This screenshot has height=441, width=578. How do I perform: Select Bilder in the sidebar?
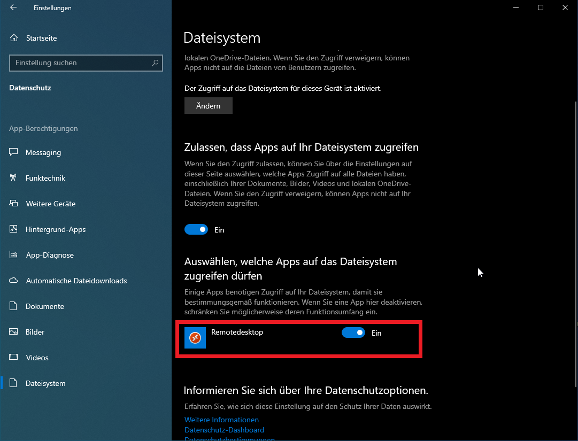pos(35,332)
